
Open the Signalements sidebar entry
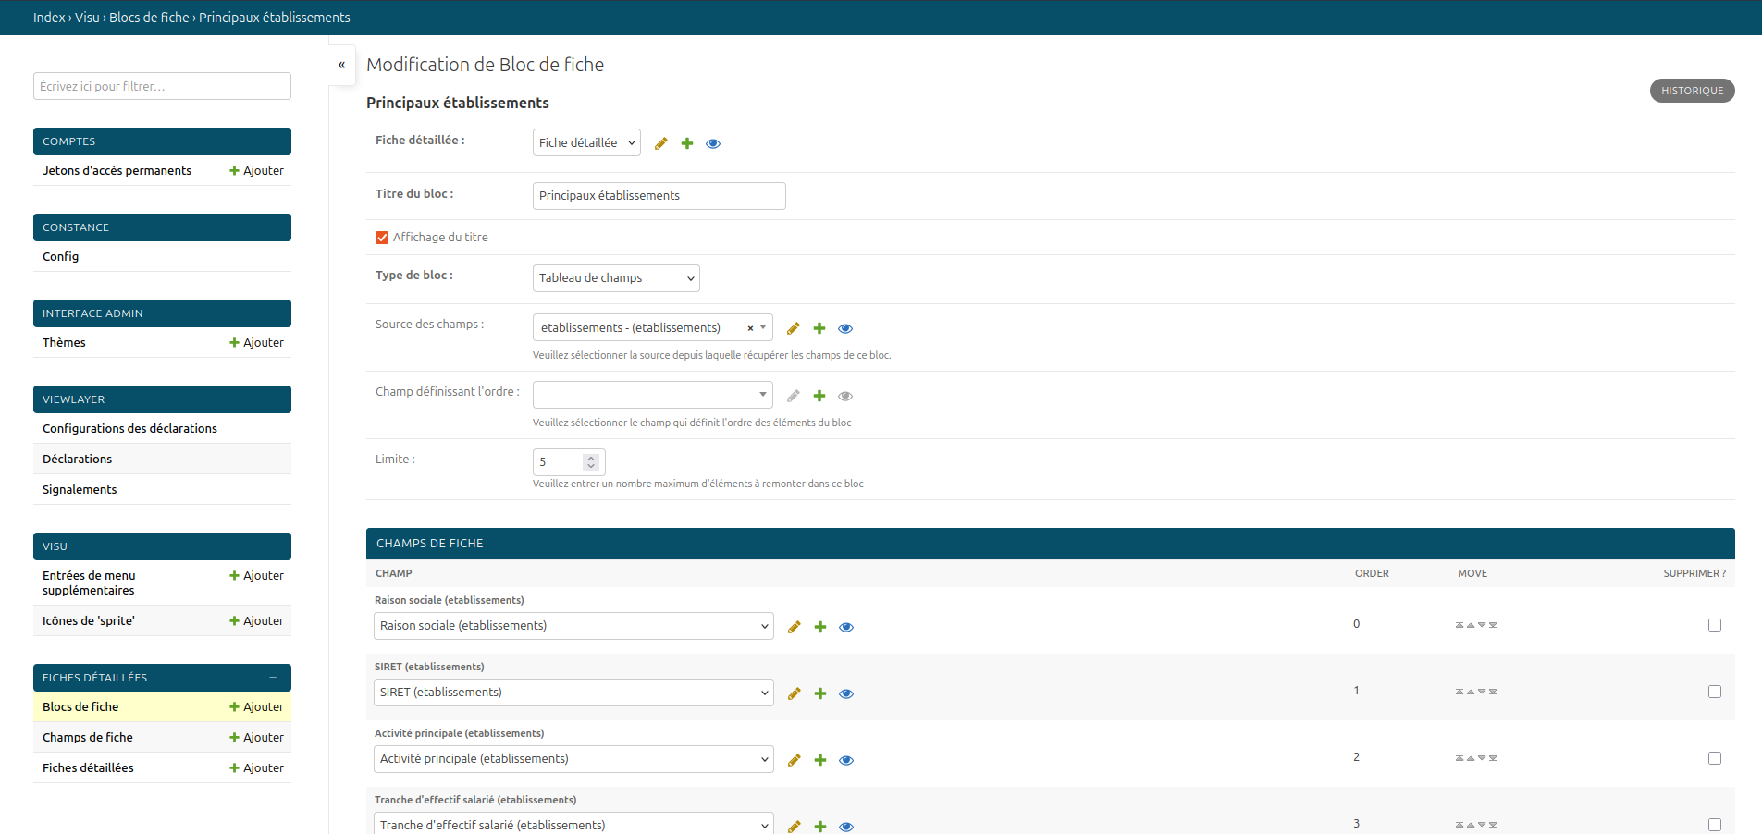coord(80,490)
